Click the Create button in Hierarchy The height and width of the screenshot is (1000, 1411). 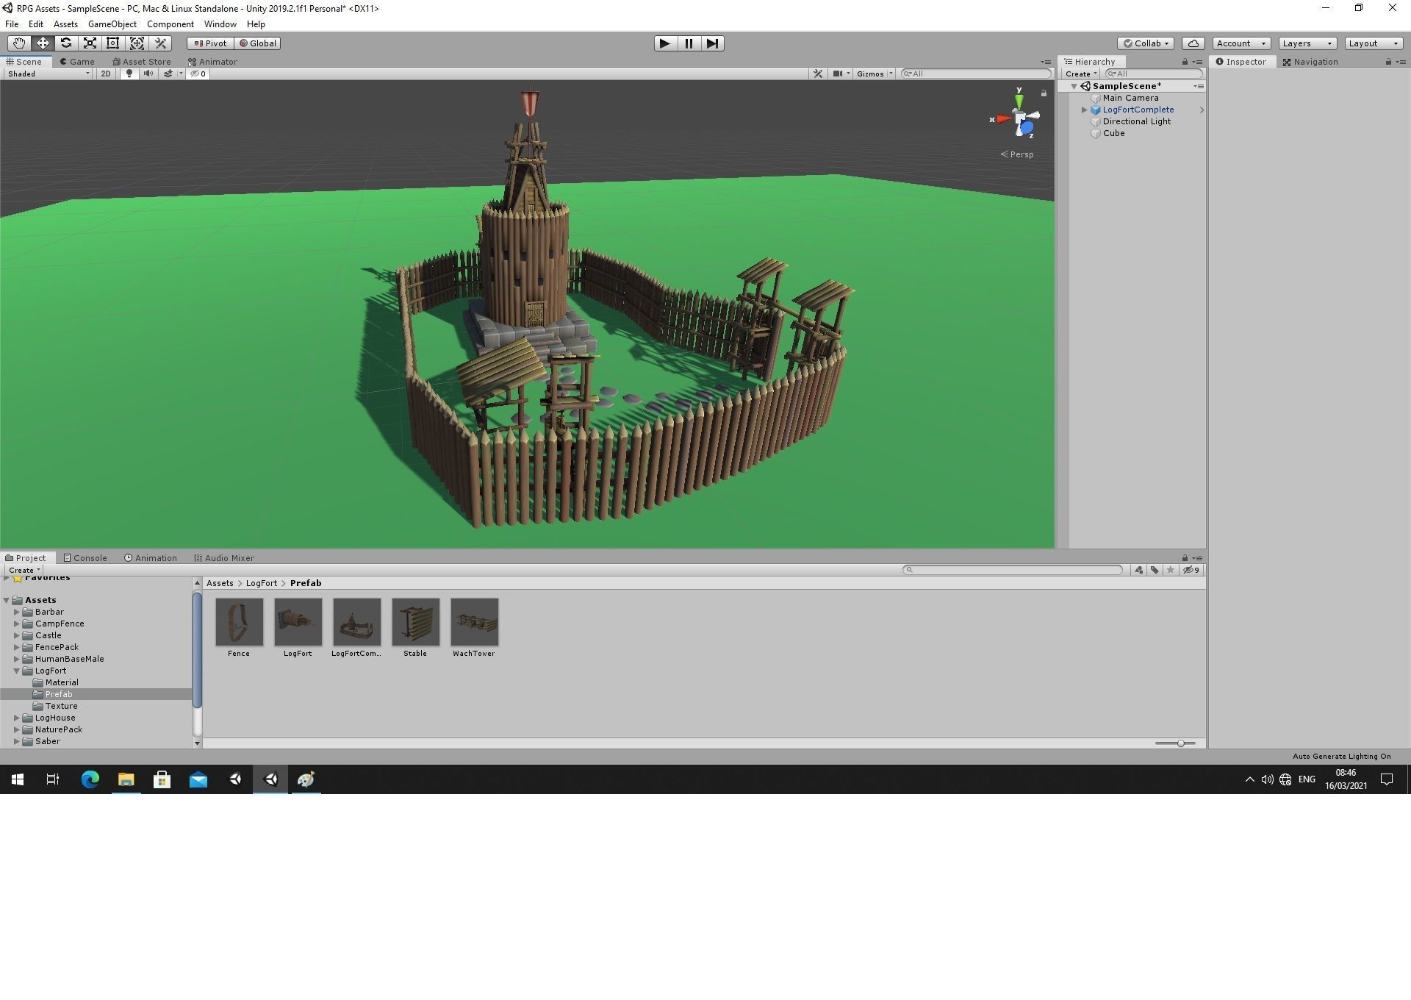click(x=1079, y=74)
